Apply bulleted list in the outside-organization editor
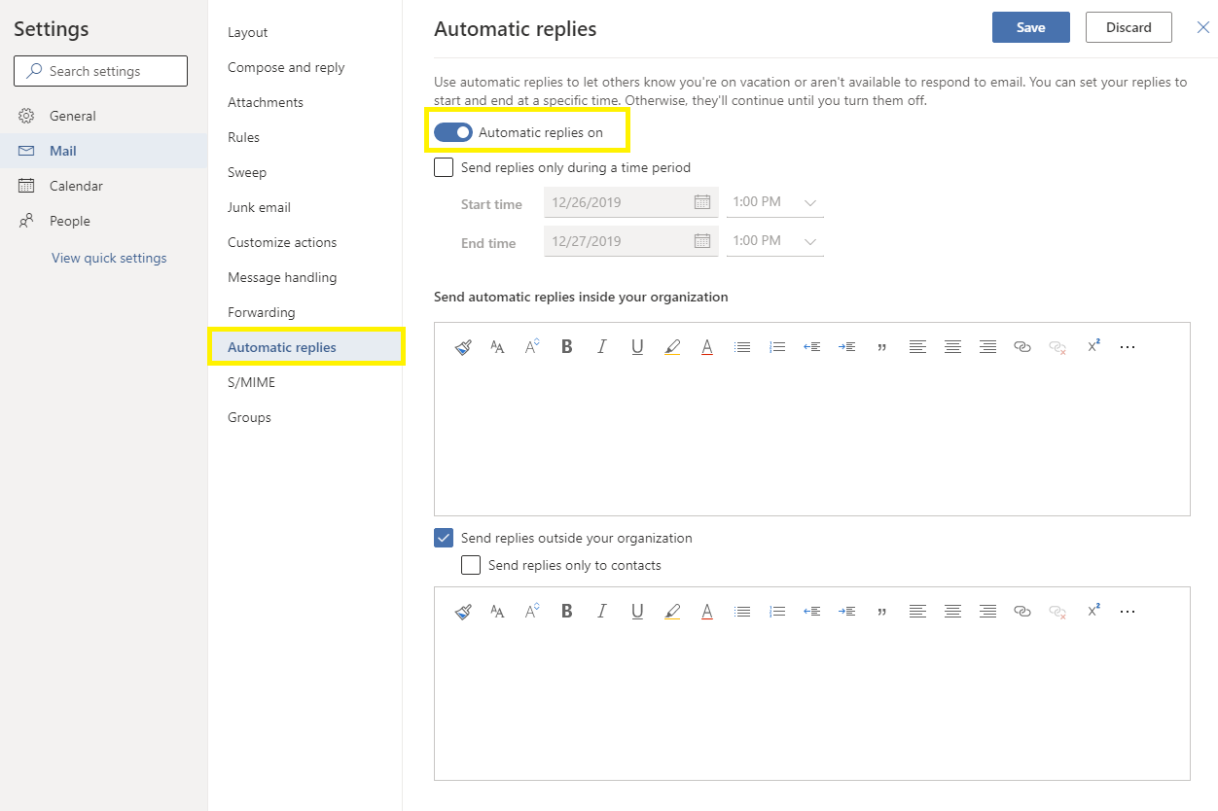The image size is (1218, 811). coord(742,612)
